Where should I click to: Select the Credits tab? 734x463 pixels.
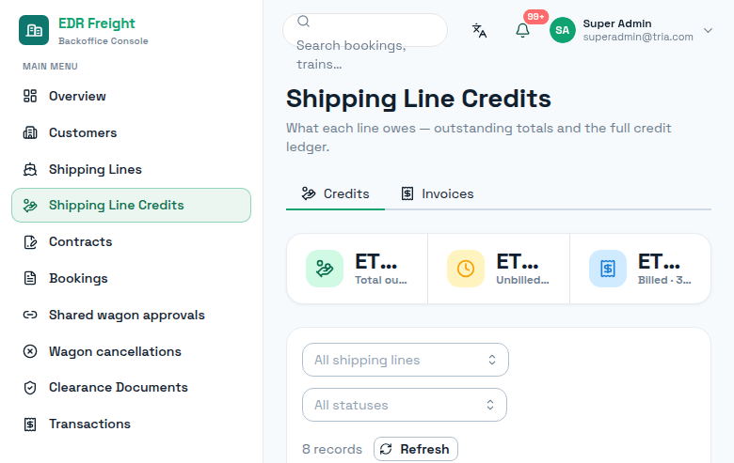(335, 193)
